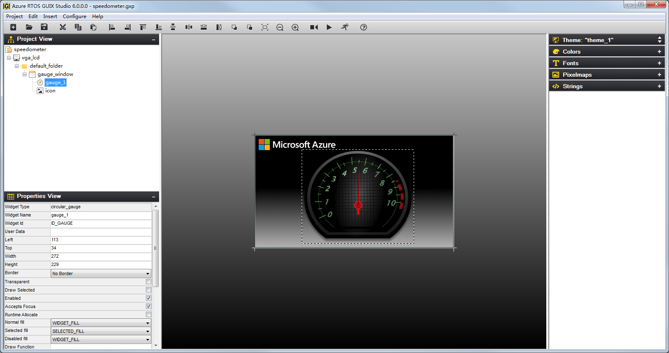Select speedometer project root in tree
Screen dimensions: 669x353
tap(30, 49)
